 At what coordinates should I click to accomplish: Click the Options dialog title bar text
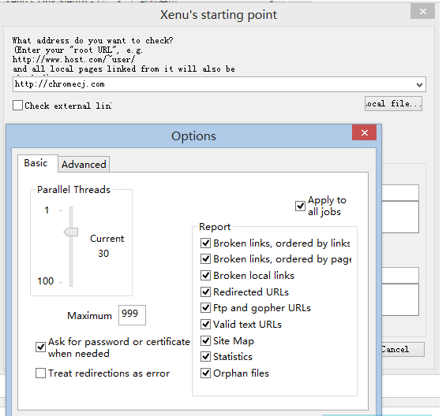(193, 136)
